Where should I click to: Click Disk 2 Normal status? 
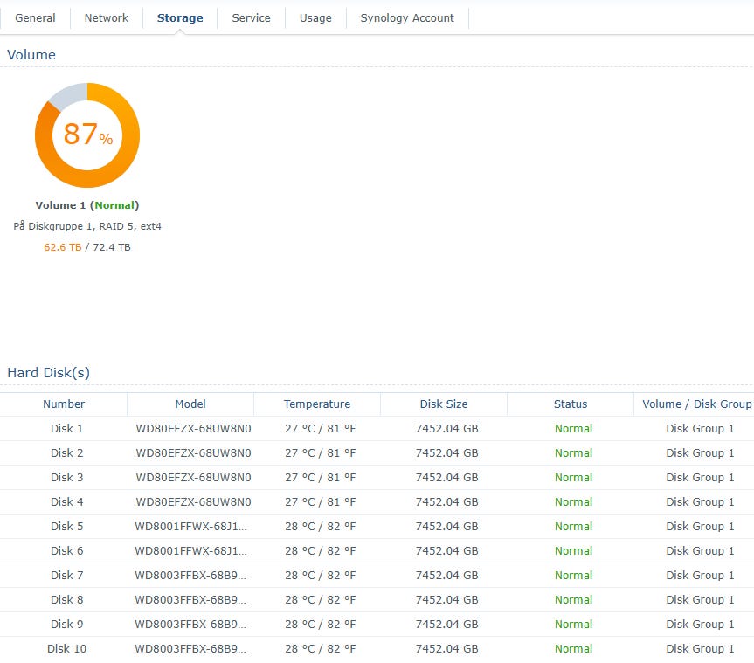tap(573, 453)
